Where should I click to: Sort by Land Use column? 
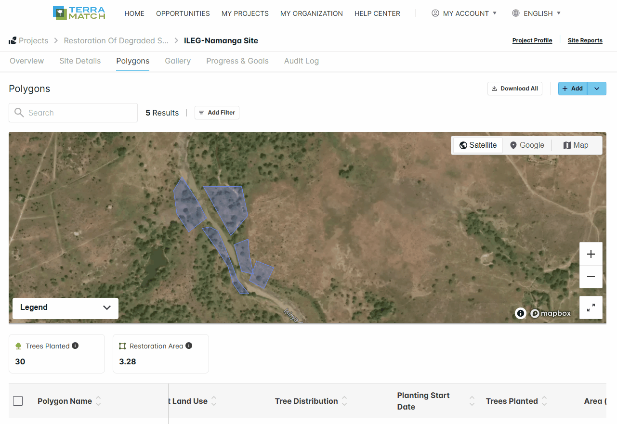coord(214,401)
